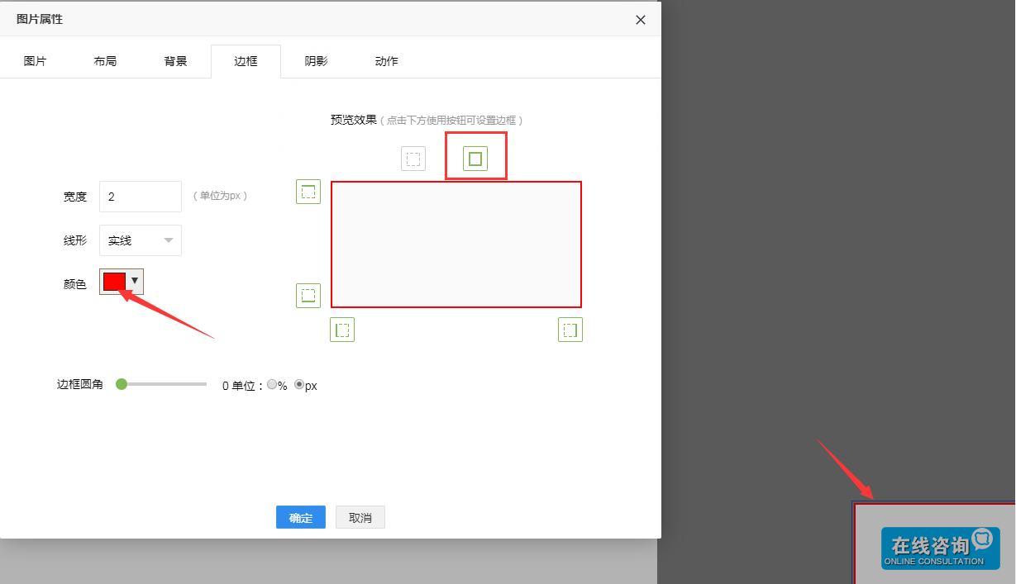
Task: Toggle the bottom border icon
Action: coord(308,295)
